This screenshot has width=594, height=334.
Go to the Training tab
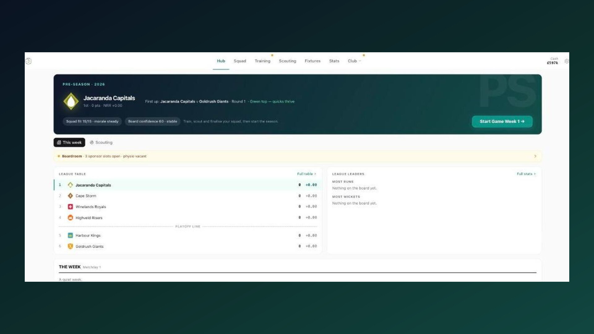click(262, 61)
